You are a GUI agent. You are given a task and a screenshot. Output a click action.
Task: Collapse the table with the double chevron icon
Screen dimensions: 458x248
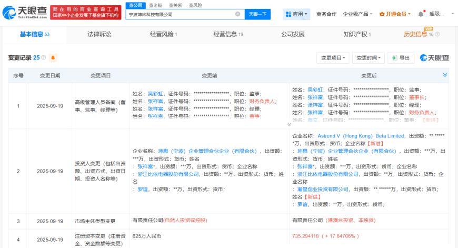coord(445,75)
